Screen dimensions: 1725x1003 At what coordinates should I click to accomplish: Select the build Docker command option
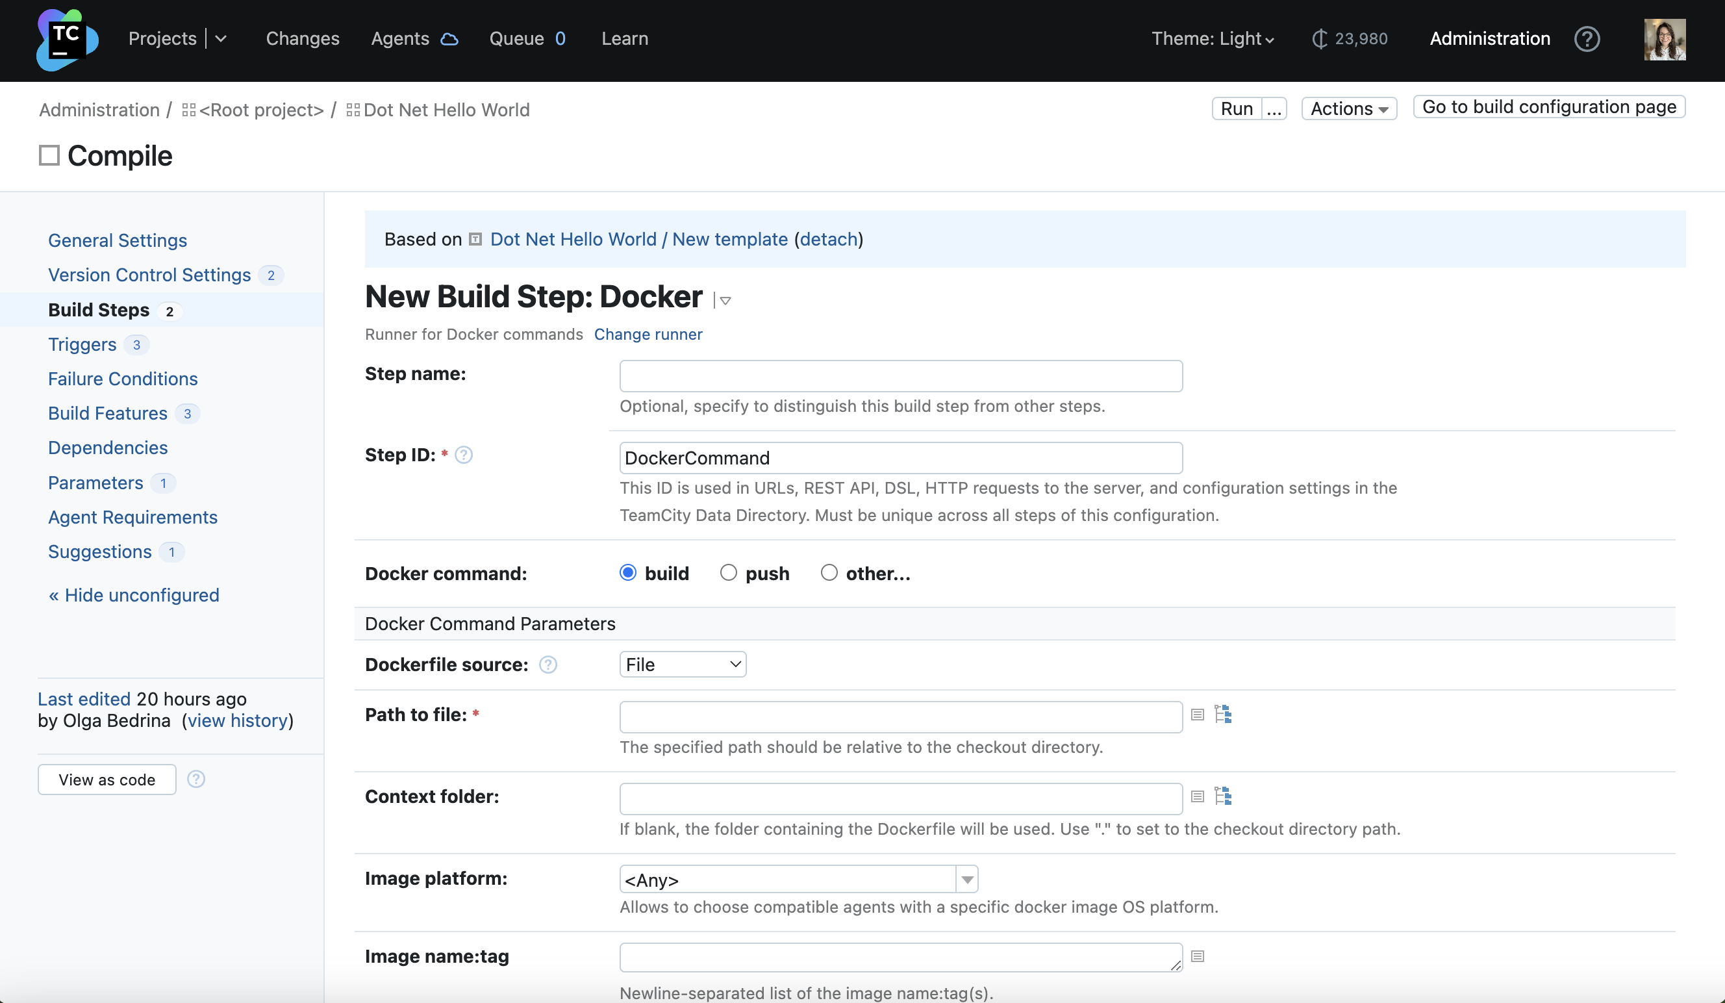(x=627, y=572)
